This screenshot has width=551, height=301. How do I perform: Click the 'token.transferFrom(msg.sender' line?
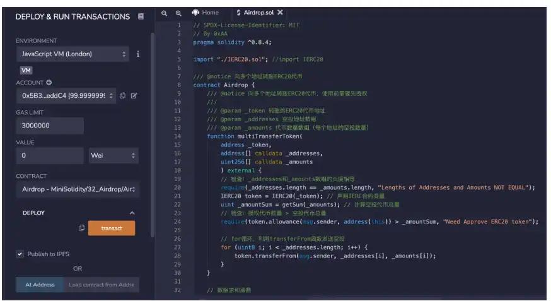coord(335,256)
